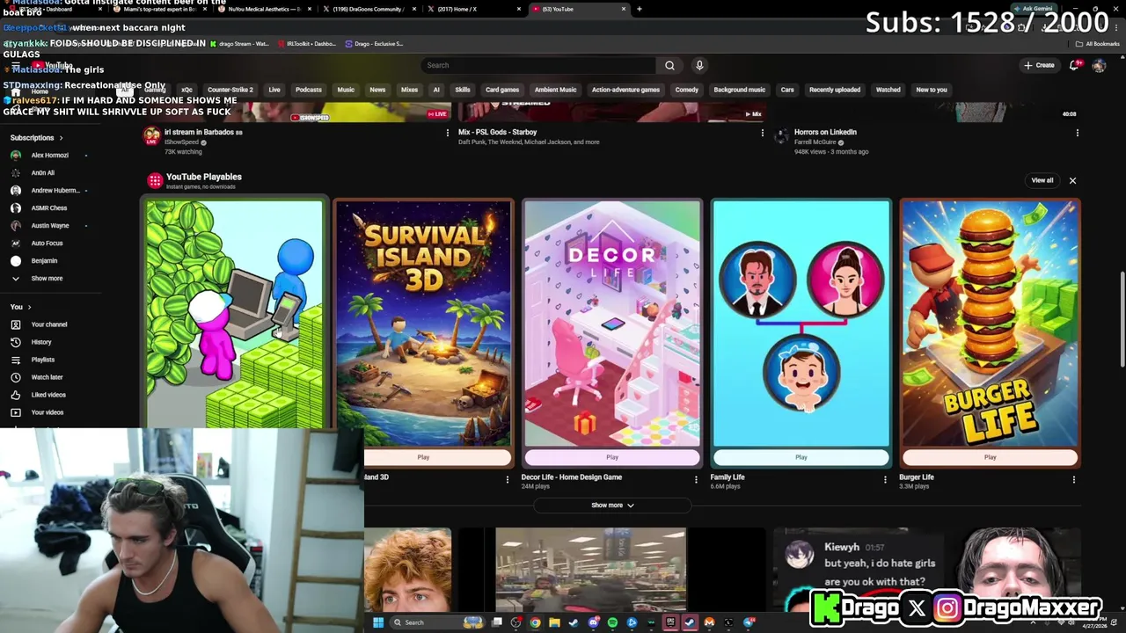The image size is (1126, 633).
Task: Select the Podcasts filter chip
Action: (309, 90)
